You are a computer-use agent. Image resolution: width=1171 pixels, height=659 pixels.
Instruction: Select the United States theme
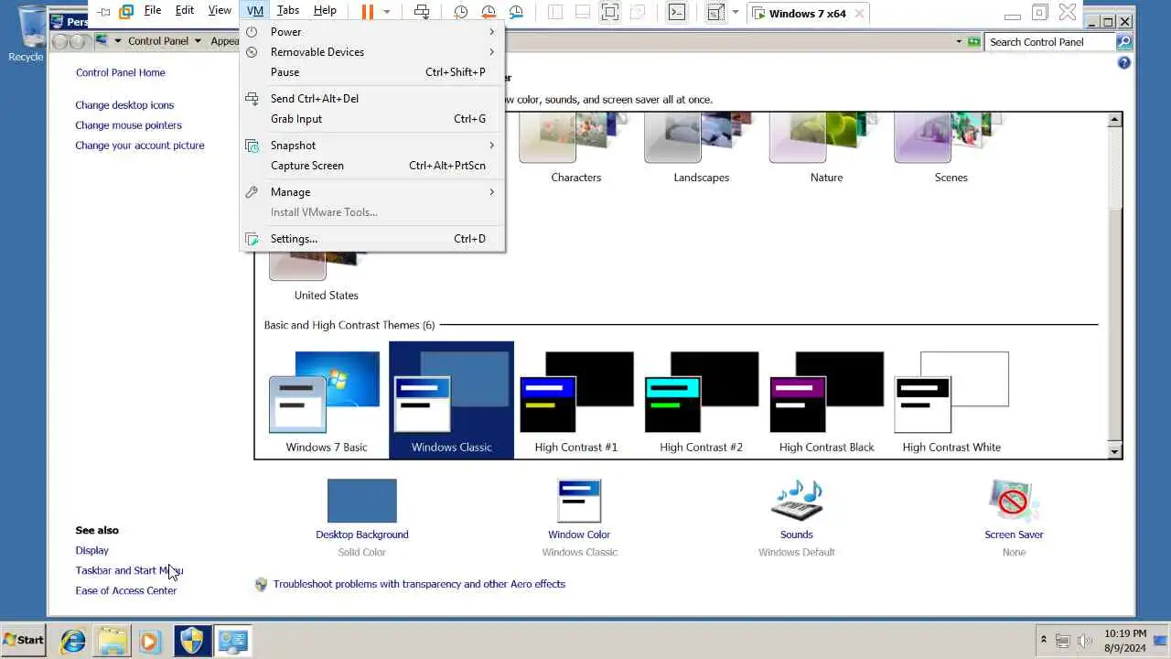click(x=326, y=278)
